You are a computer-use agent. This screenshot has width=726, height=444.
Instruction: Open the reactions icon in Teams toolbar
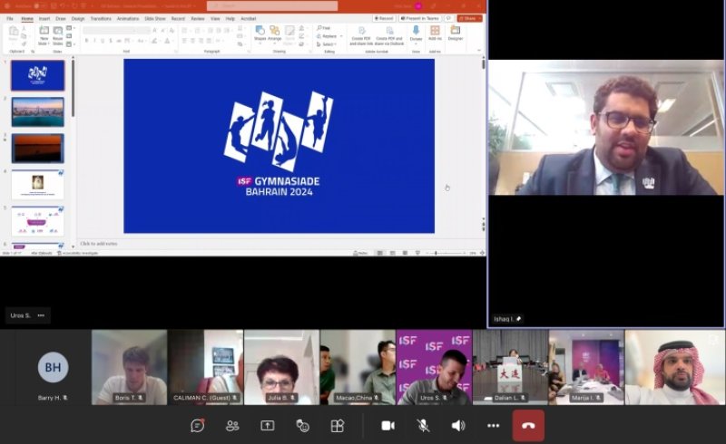[302, 426]
